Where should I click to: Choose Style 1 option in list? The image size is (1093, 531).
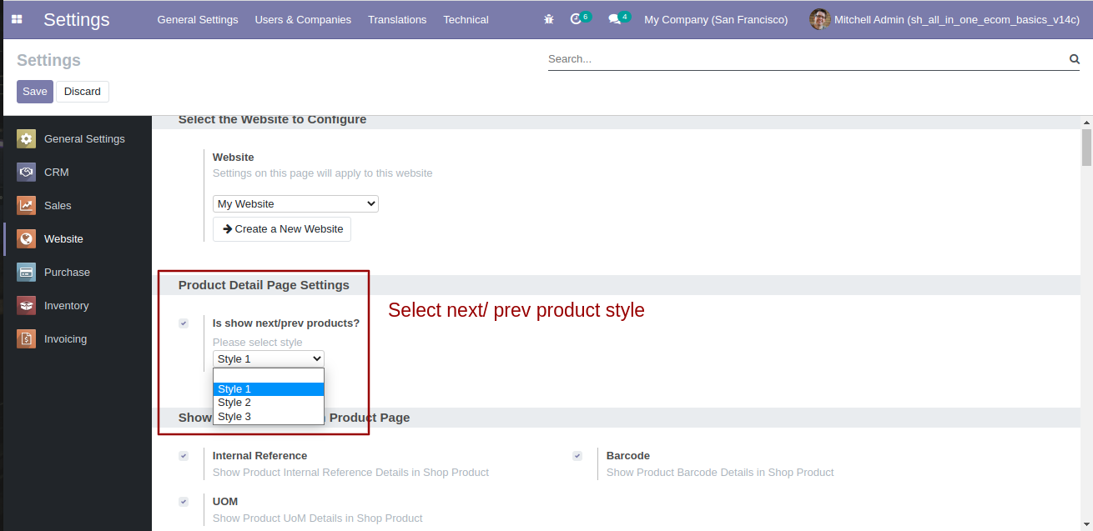click(x=269, y=389)
